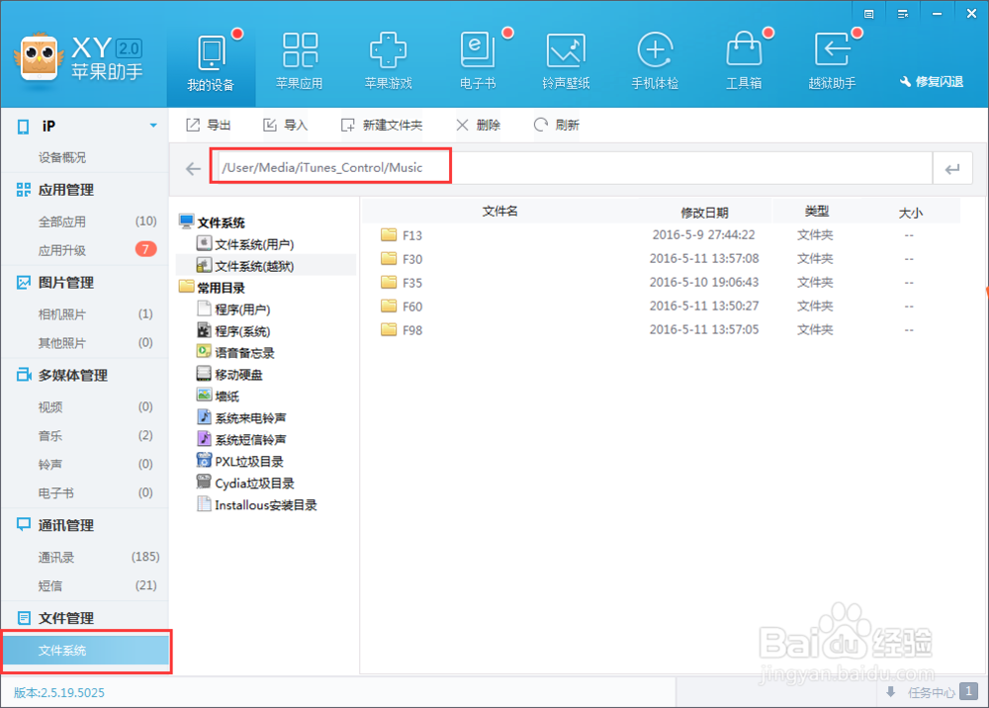Switch to the 苹果应用 apps tab
The width and height of the screenshot is (989, 708).
coord(300,59)
